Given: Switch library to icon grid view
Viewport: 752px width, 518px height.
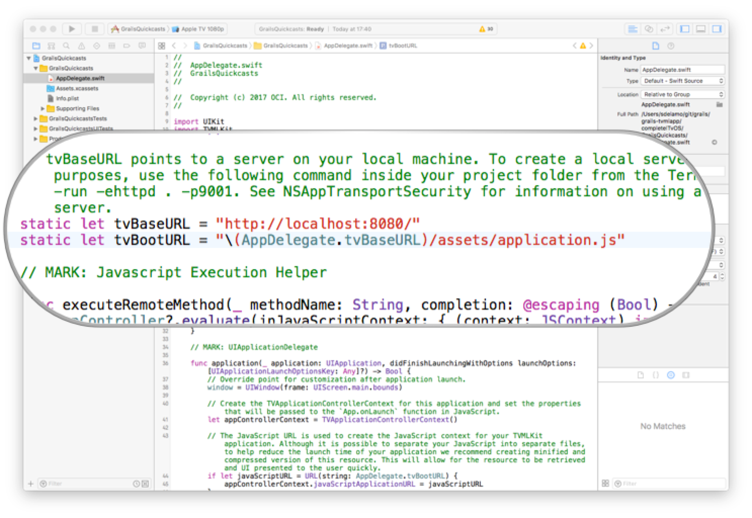Looking at the screenshot, I should [605, 484].
